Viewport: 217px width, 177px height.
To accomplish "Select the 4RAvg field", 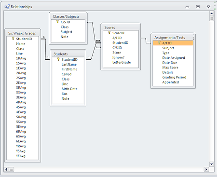I will [21, 102].
